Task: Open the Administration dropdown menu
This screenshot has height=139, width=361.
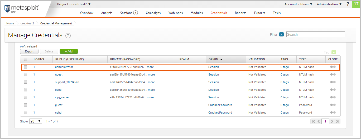Action: point(329,4)
